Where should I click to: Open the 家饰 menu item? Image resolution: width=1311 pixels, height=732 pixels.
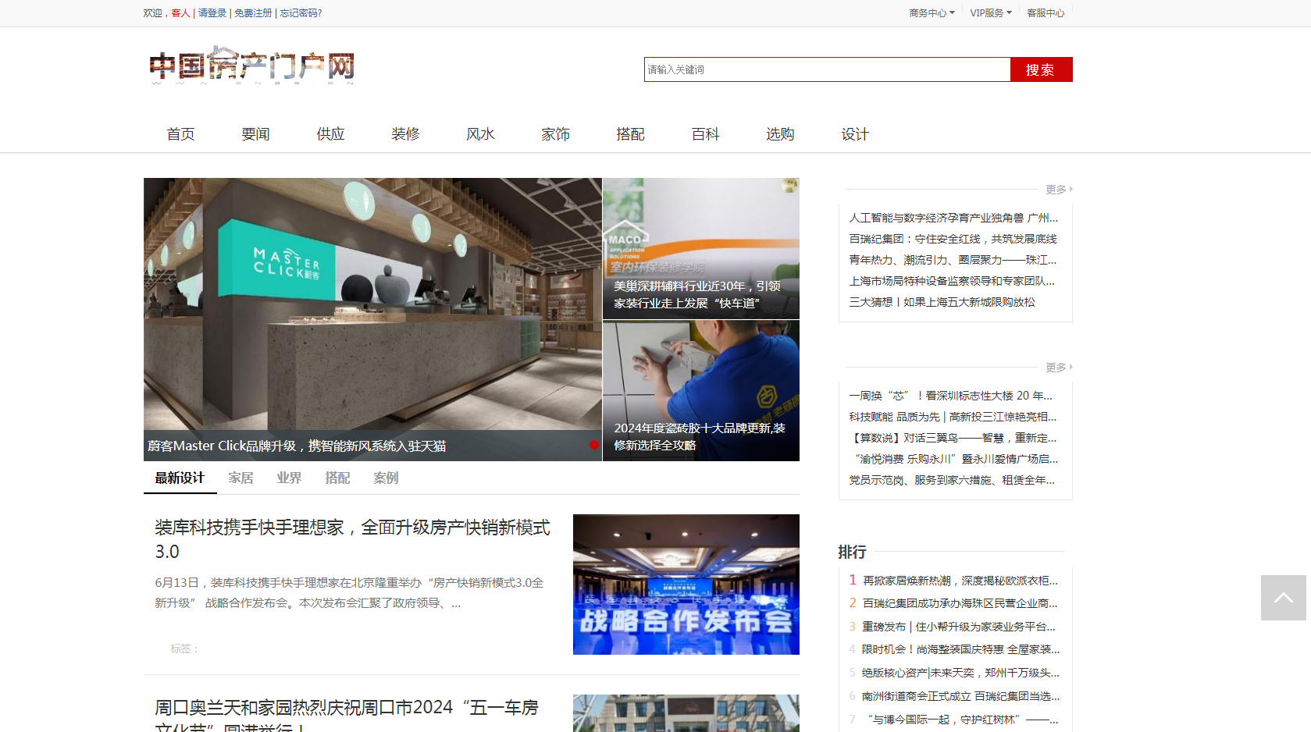(555, 134)
